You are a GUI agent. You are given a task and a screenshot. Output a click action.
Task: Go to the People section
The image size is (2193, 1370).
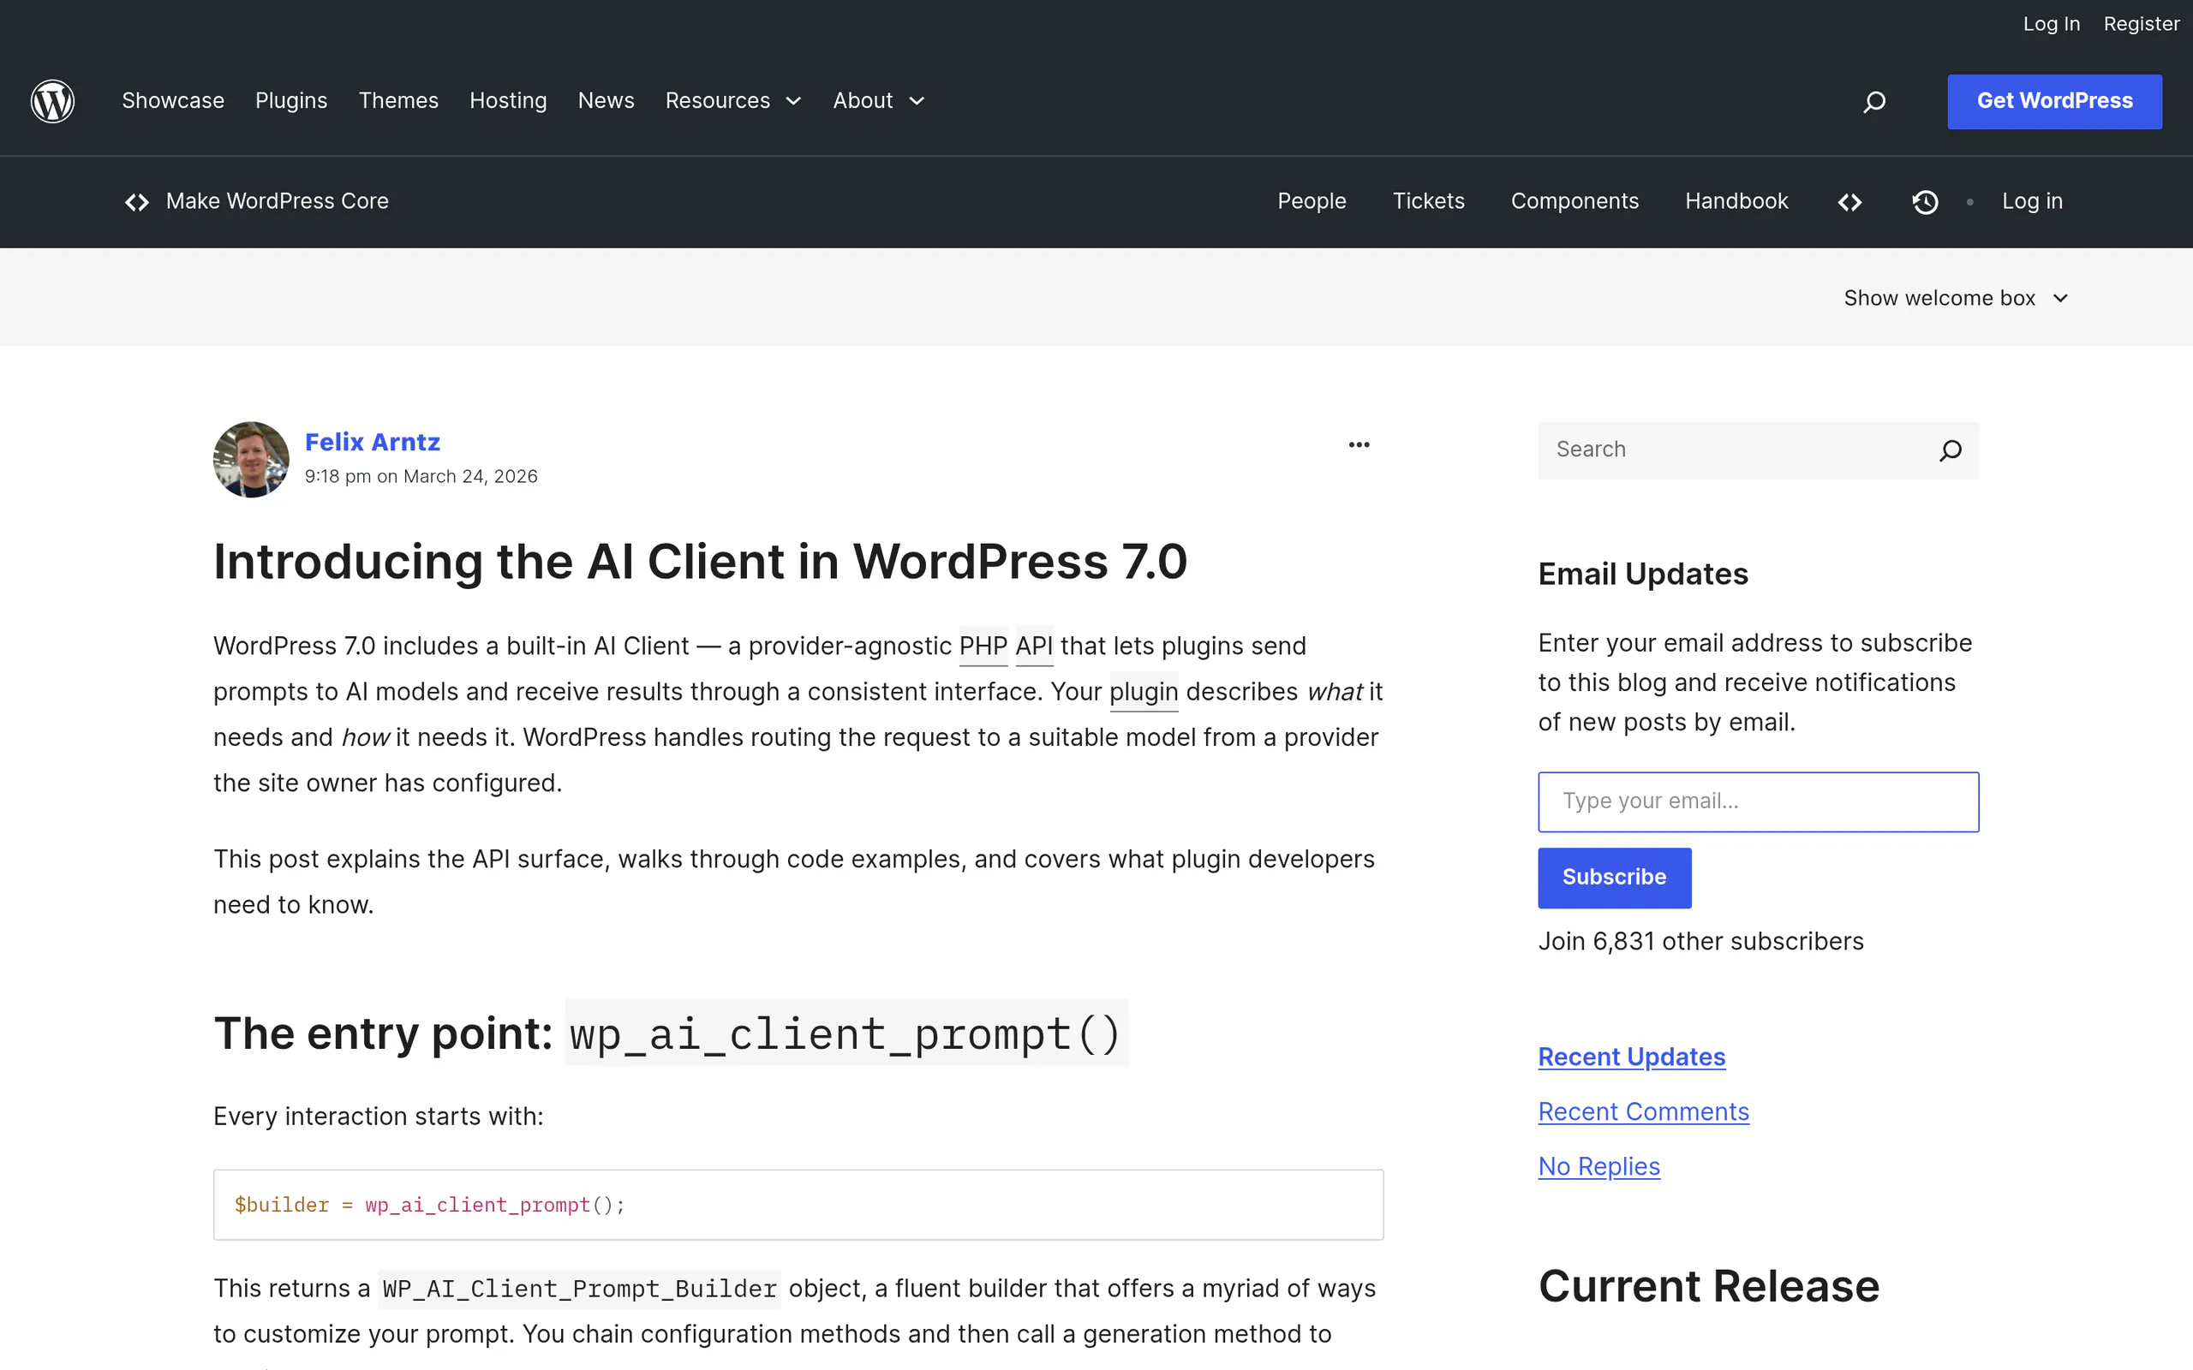pyautogui.click(x=1312, y=201)
